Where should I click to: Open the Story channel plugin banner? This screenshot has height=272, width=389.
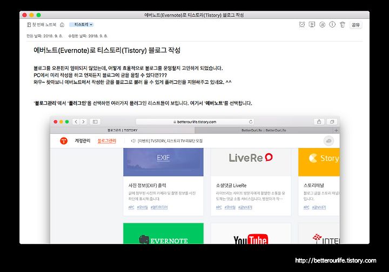319,162
